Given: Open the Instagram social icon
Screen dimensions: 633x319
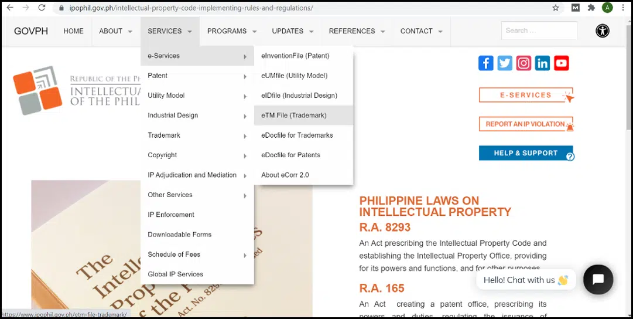Looking at the screenshot, I should click(x=523, y=63).
